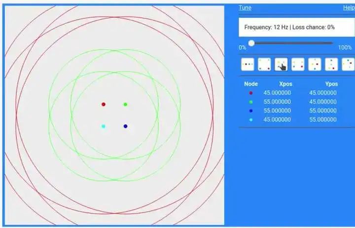Viewport: 355px width, 228px height.
Task: Select the partly cut-off last preset at the panel edge
Action: click(x=348, y=64)
